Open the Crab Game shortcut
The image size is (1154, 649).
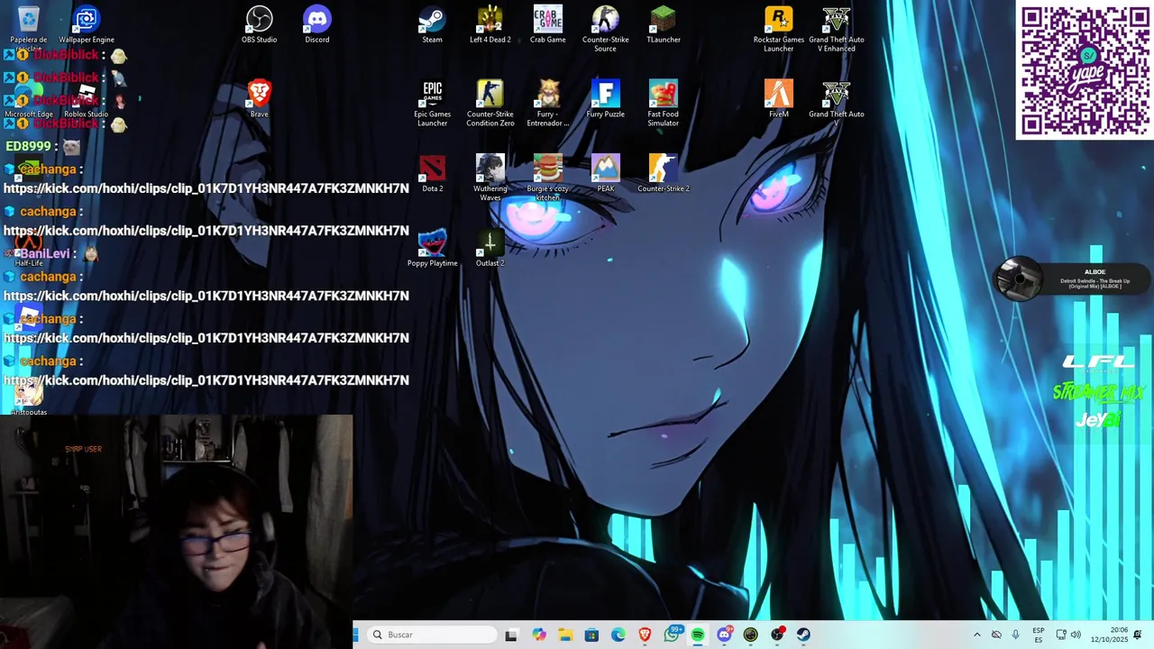pos(548,25)
